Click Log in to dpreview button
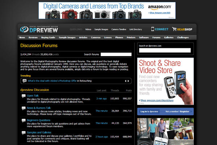 [149, 111]
